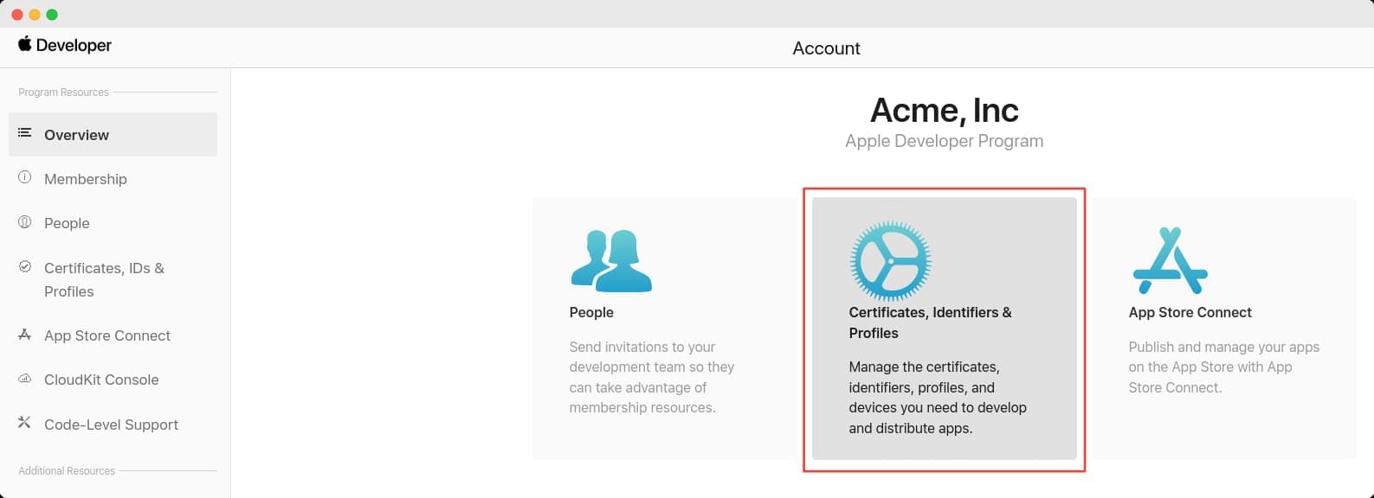Click the large gear Certificates icon
Image resolution: width=1374 pixels, height=498 pixels.
click(x=890, y=260)
